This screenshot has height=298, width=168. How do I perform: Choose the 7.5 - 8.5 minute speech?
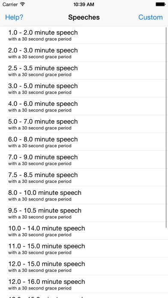(x=84, y=178)
